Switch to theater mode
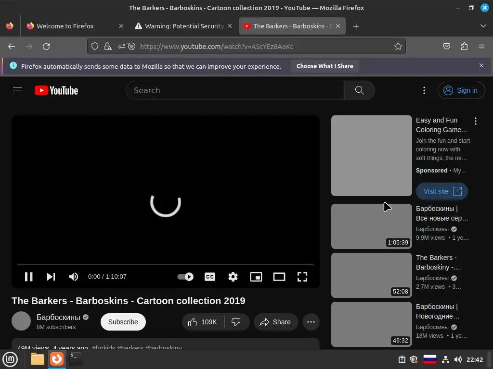Image resolution: width=493 pixels, height=369 pixels. [279, 277]
